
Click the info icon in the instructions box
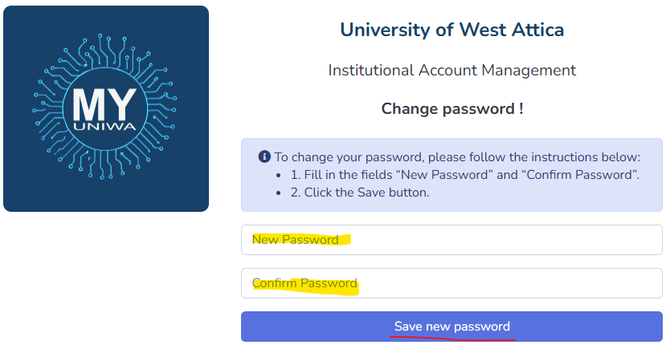tap(264, 157)
